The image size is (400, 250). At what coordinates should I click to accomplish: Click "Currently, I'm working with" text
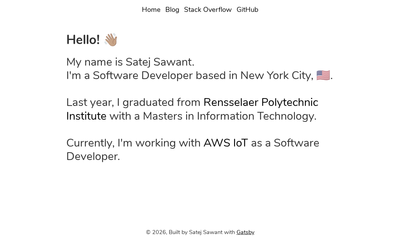click(x=133, y=143)
